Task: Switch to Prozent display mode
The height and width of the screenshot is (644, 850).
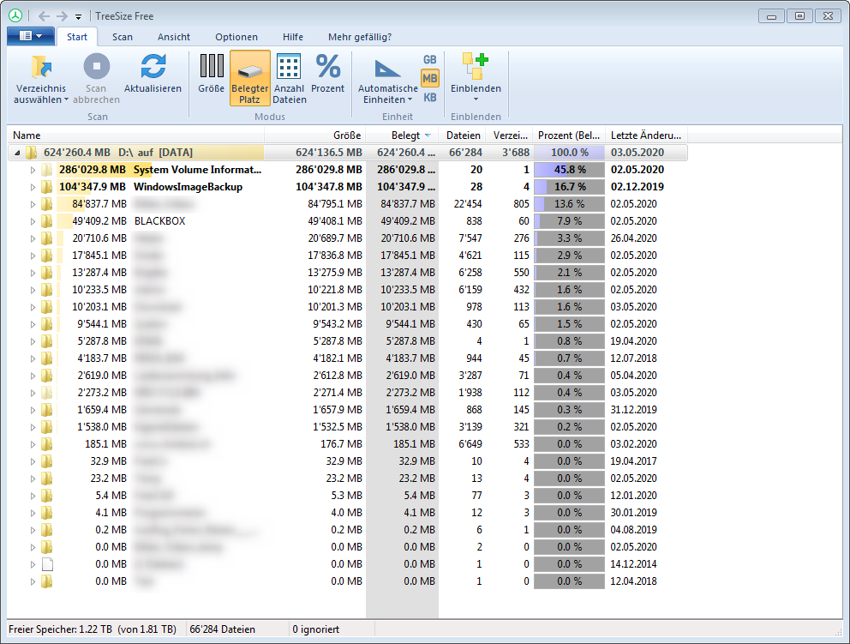Action: click(328, 73)
